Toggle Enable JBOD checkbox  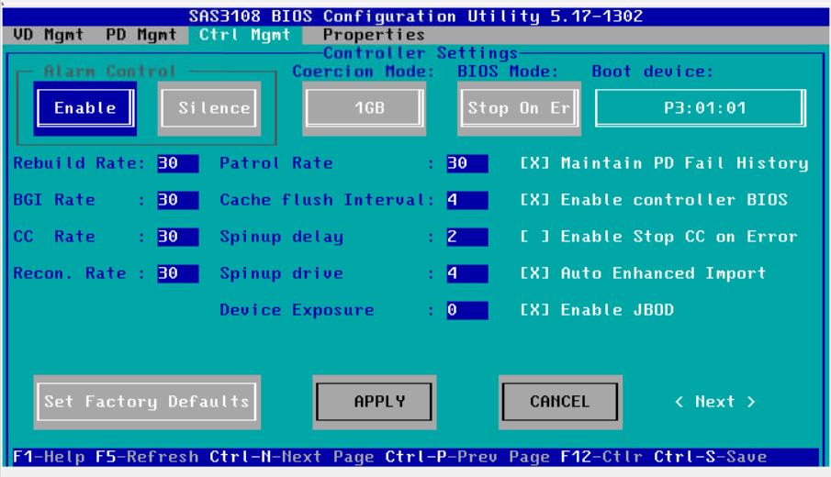point(534,310)
